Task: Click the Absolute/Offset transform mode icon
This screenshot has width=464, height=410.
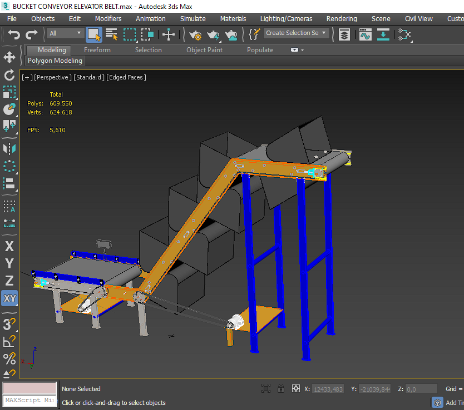Action: click(x=295, y=388)
